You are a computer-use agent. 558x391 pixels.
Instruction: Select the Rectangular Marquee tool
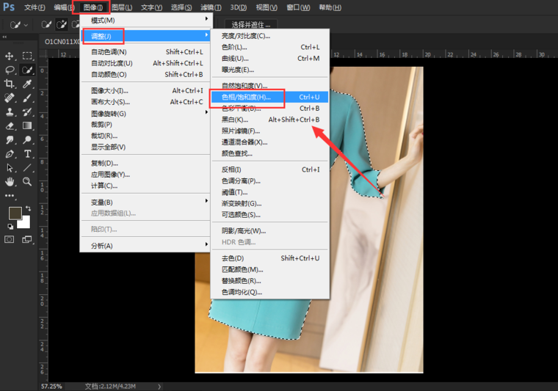(27, 56)
